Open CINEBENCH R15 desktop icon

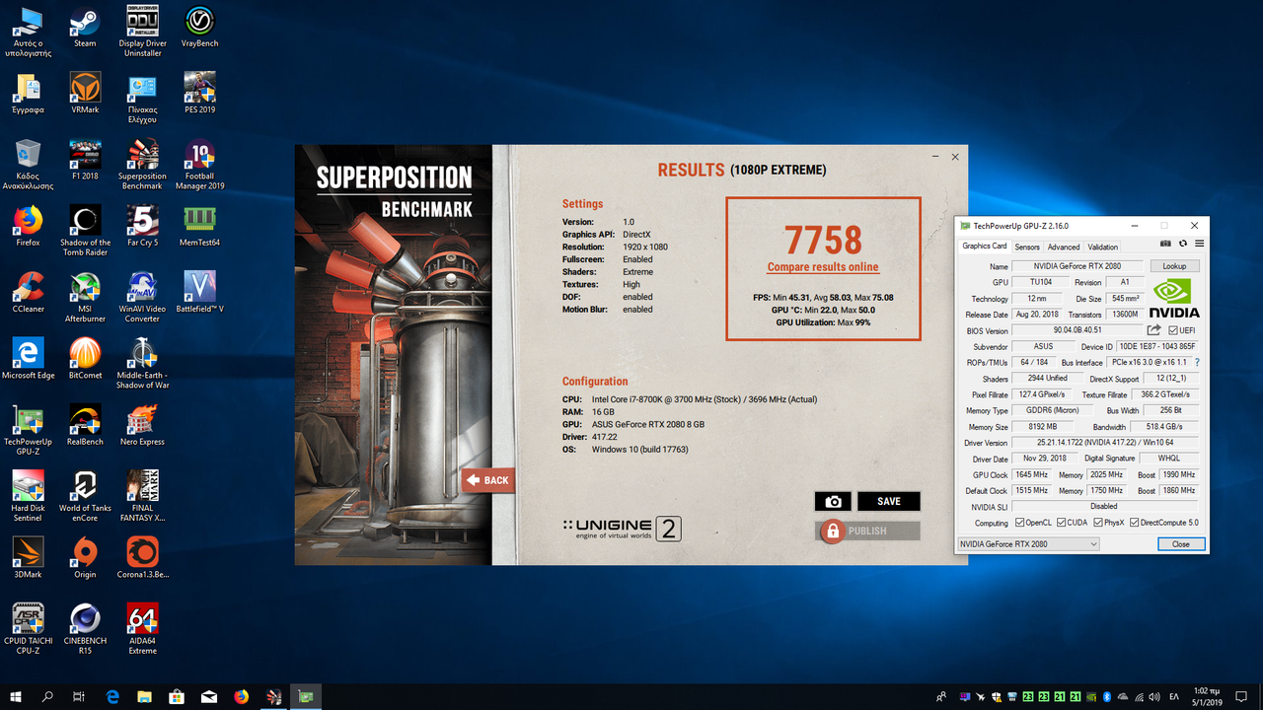coord(85,628)
